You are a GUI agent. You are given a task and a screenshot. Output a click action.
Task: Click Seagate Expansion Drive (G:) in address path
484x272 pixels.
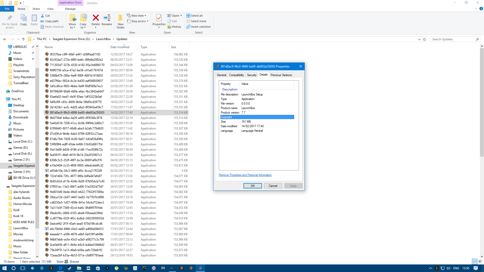(x=71, y=39)
